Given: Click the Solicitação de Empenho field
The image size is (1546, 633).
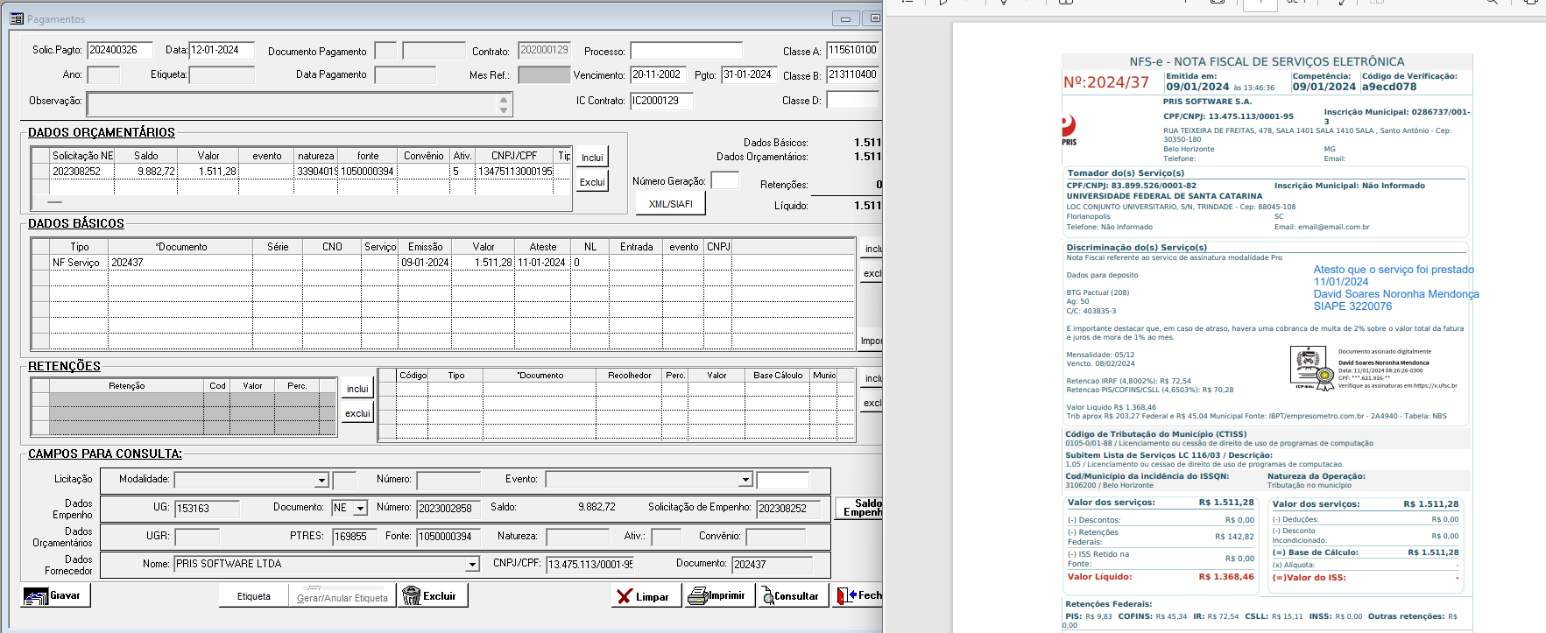Looking at the screenshot, I should click(x=788, y=509).
